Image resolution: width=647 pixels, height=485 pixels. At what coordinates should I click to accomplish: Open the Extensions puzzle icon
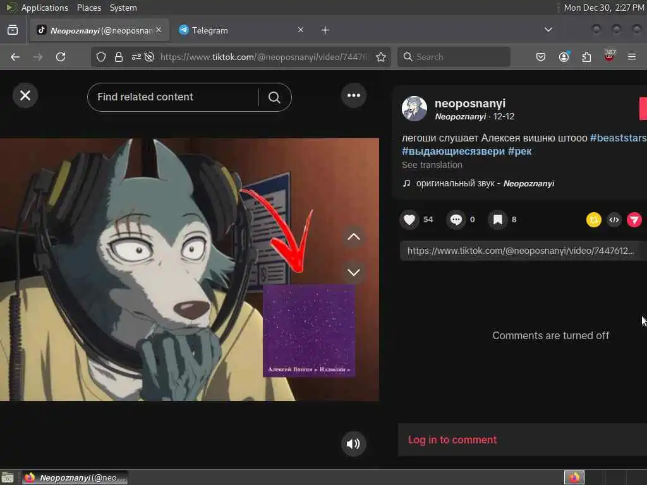point(586,57)
